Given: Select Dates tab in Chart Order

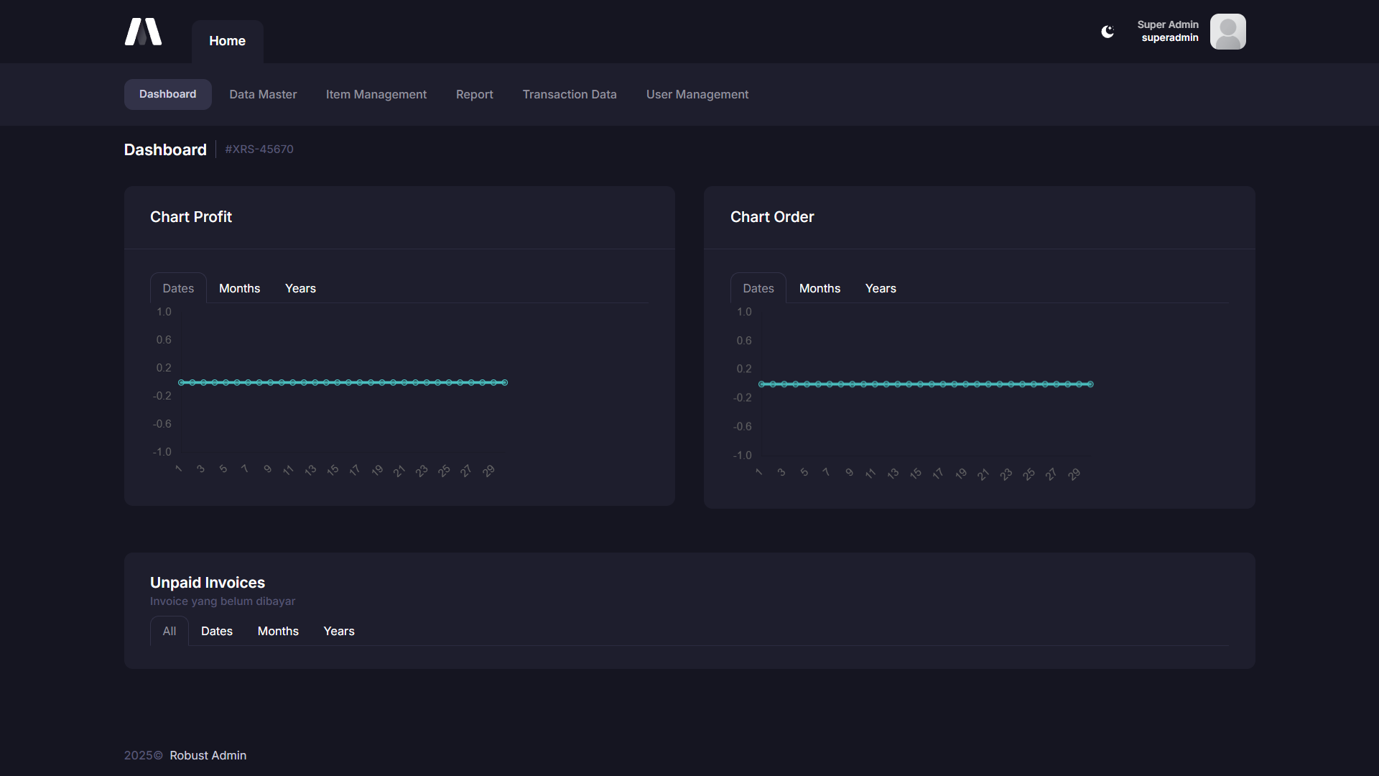Looking at the screenshot, I should [x=758, y=288].
